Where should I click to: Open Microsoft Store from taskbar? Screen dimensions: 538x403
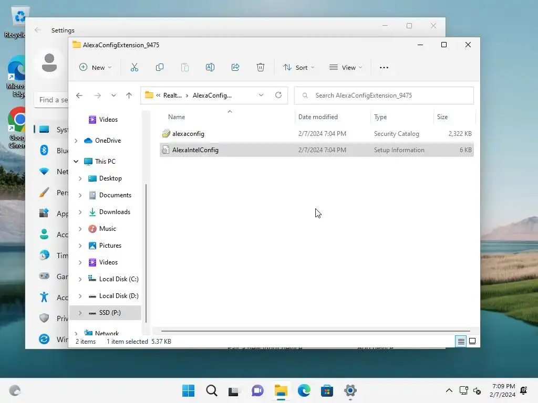(x=327, y=390)
